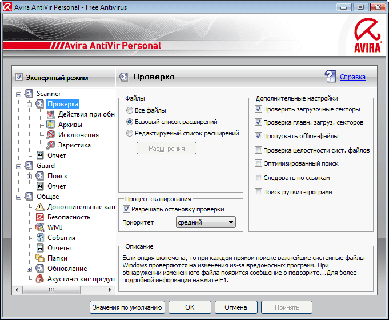The width and height of the screenshot is (389, 320).
Task: Click the Avira umbrella logo in the banner
Action: tap(367, 35)
